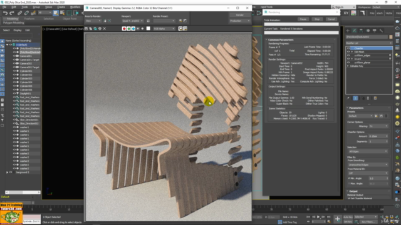This screenshot has width=401, height=225.
Task: Expand the Edit Mesh modifier sub-levels
Action: click(352, 52)
